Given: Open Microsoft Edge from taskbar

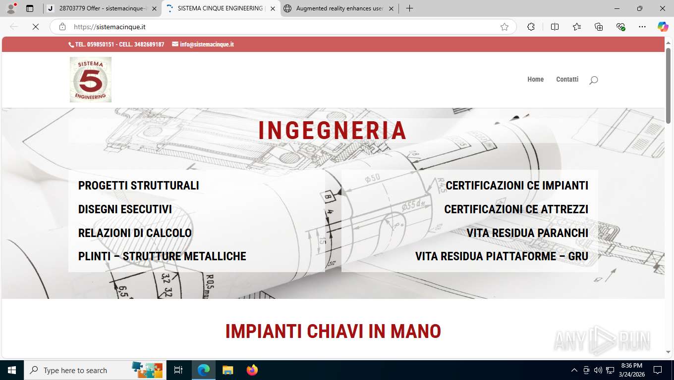Looking at the screenshot, I should pyautogui.click(x=204, y=370).
